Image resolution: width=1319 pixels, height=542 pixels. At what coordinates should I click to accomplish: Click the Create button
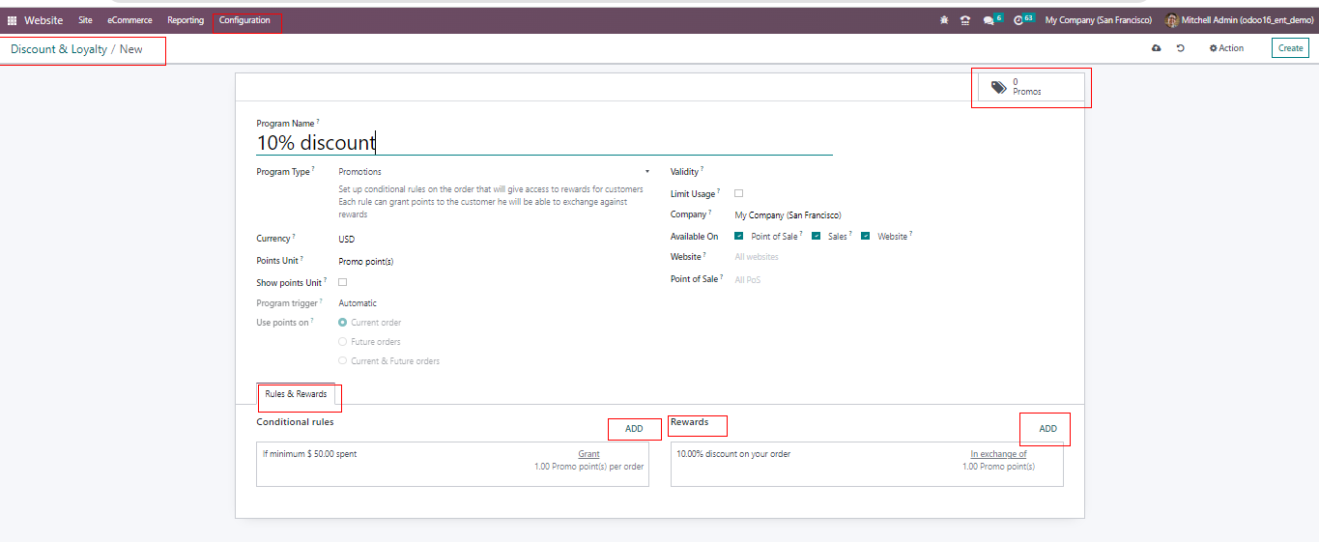tap(1290, 48)
